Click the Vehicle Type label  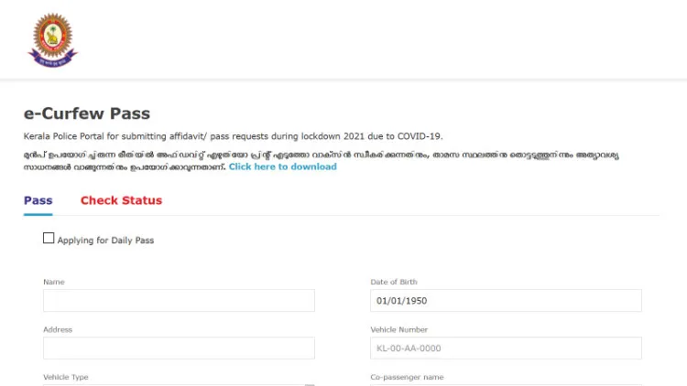66,377
